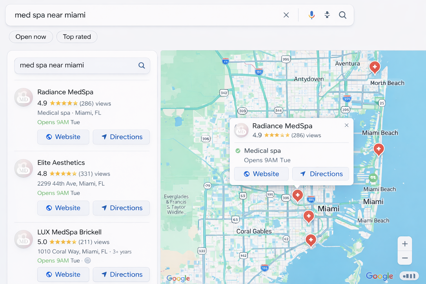
Task: Select map pin left of Miami label
Action: point(309,217)
